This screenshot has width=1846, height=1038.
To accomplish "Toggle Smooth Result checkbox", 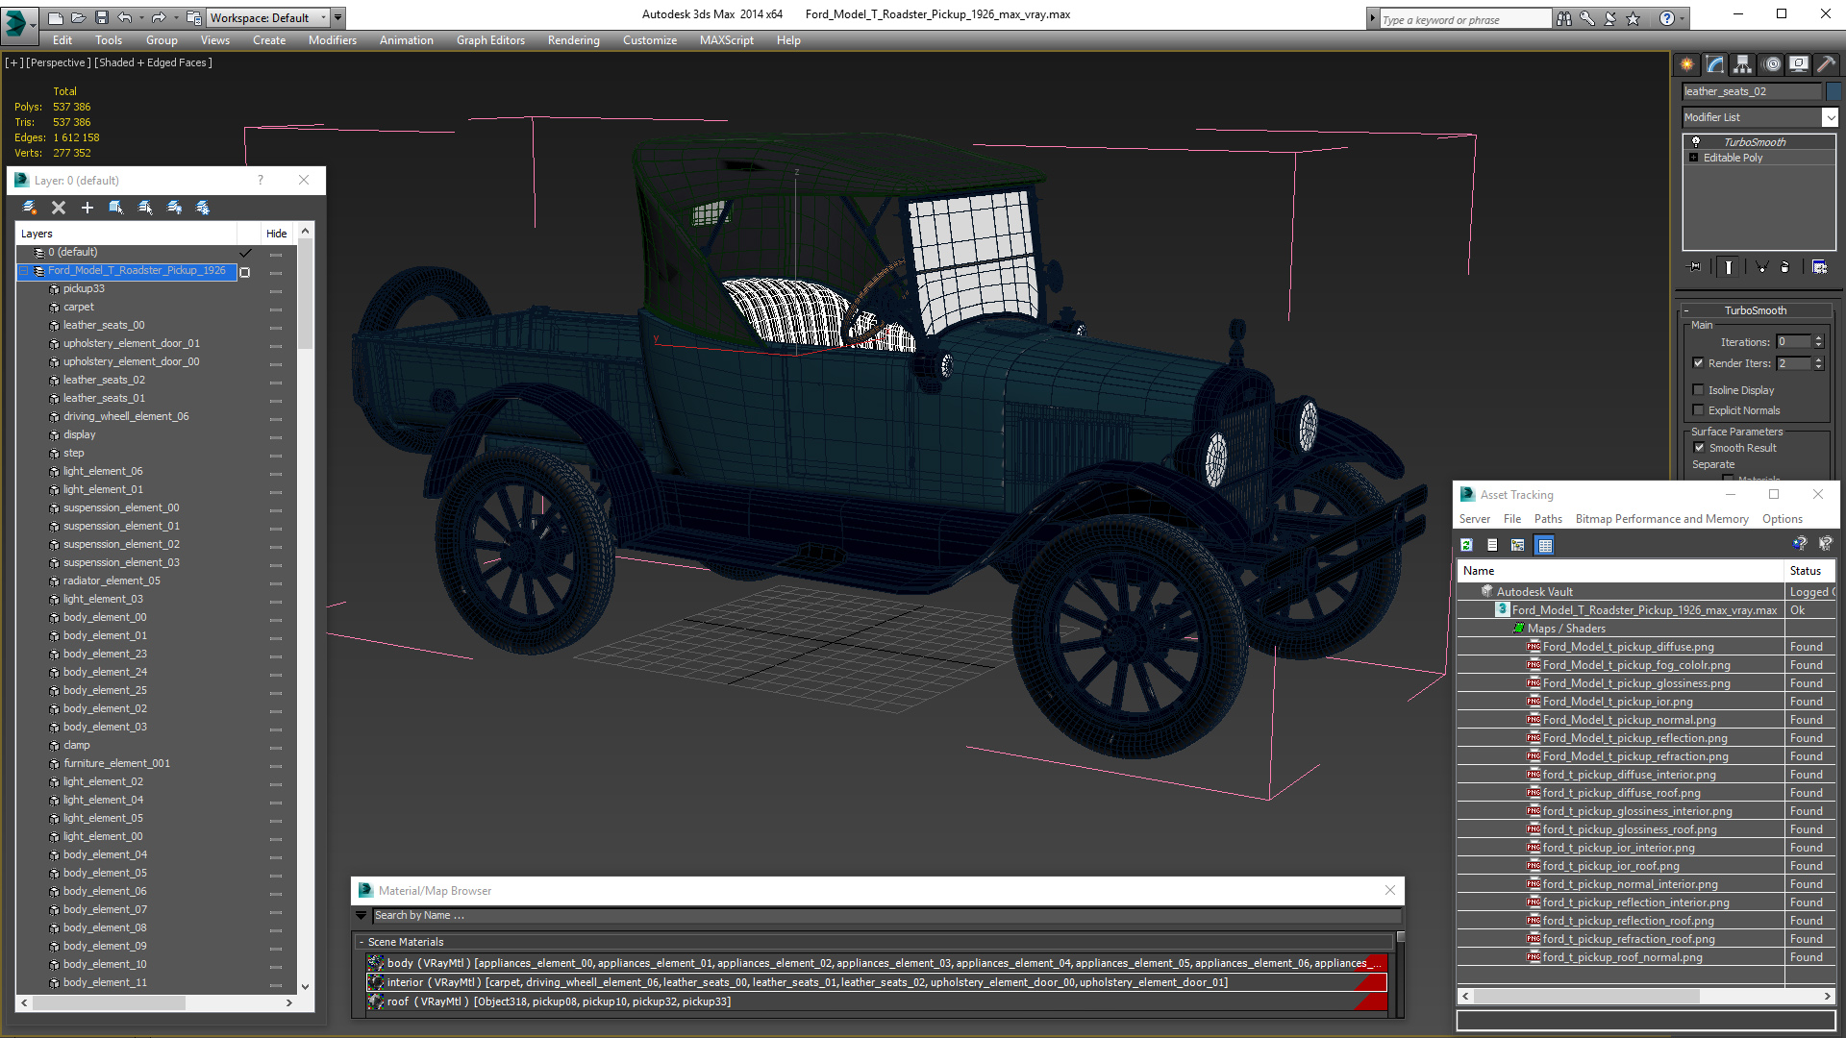I will pos(1699,448).
